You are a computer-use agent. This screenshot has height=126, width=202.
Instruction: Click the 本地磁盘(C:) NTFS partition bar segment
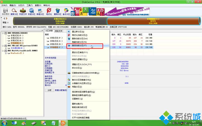click(154, 21)
